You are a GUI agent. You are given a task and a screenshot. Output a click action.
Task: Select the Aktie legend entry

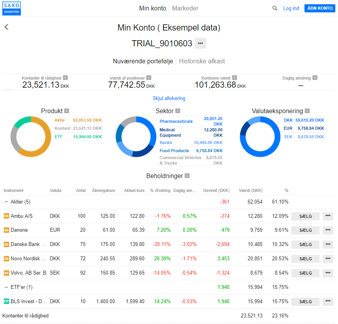tap(78, 120)
